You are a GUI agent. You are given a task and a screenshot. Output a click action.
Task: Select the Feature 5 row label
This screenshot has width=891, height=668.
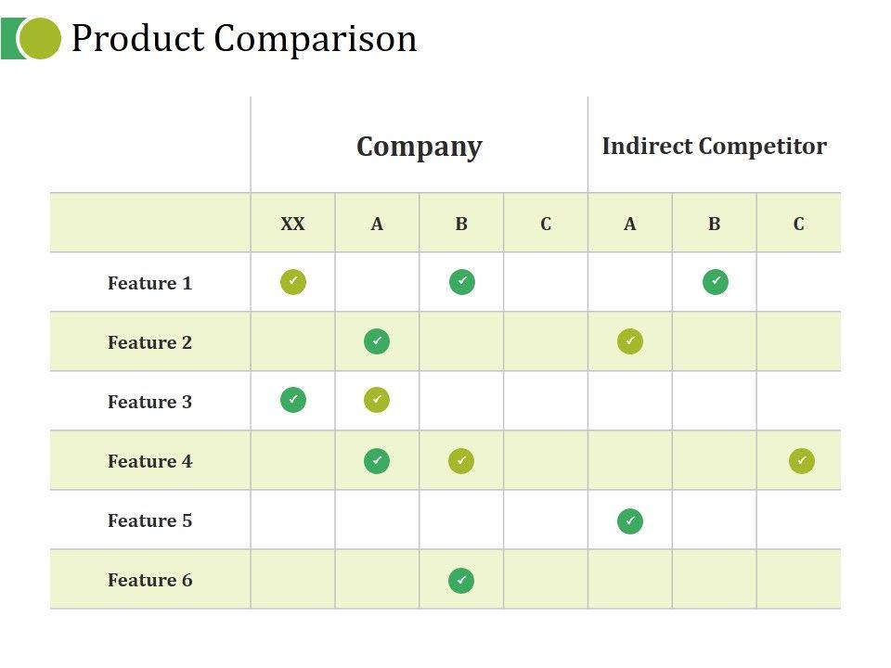[x=149, y=520]
